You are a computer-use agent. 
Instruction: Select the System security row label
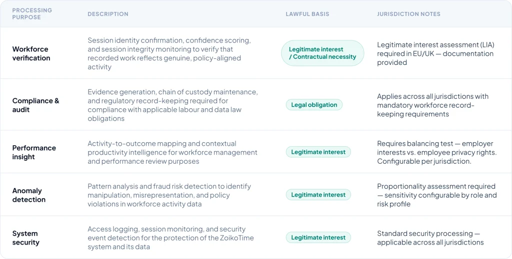tap(26, 238)
